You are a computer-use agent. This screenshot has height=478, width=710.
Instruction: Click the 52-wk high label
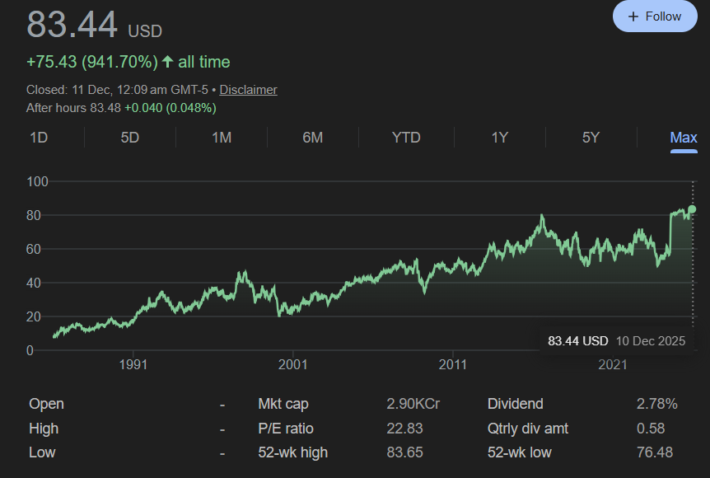tap(293, 452)
